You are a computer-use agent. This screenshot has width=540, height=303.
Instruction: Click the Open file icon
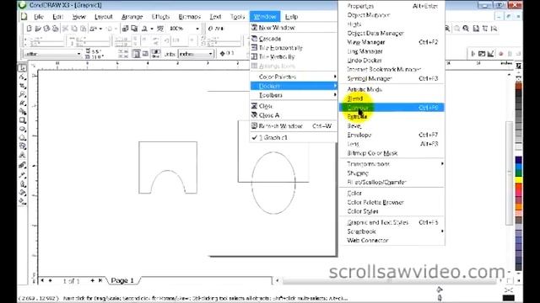pos(38,29)
